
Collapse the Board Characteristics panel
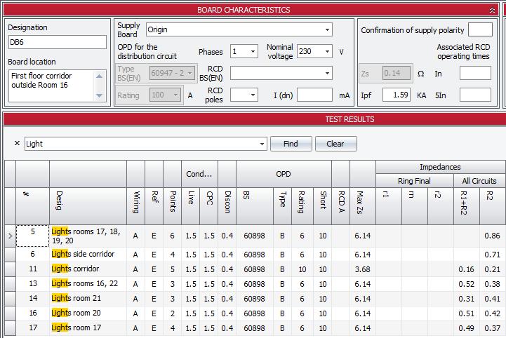(x=493, y=10)
